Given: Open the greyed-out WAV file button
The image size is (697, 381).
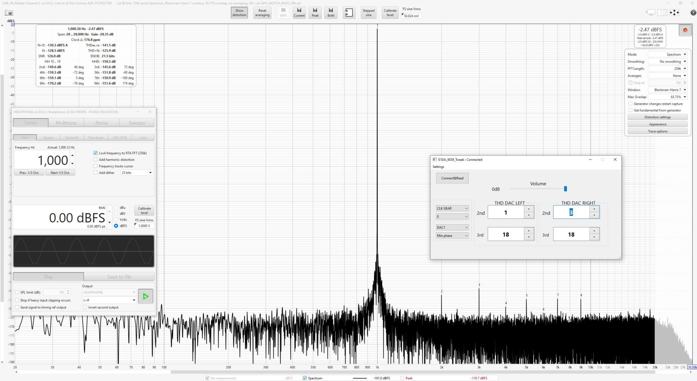Looking at the screenshot, I should pos(283,13).
